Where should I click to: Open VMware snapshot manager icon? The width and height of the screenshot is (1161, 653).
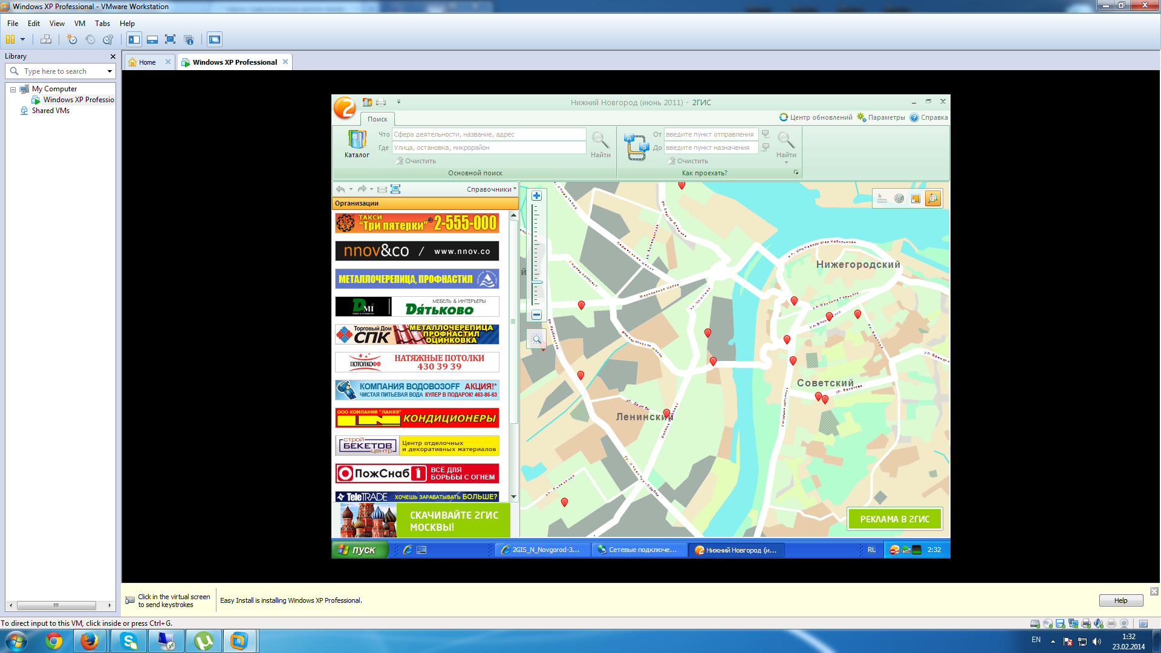point(108,39)
